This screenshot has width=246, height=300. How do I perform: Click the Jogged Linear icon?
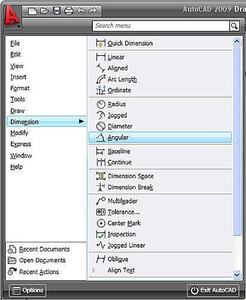[101, 245]
